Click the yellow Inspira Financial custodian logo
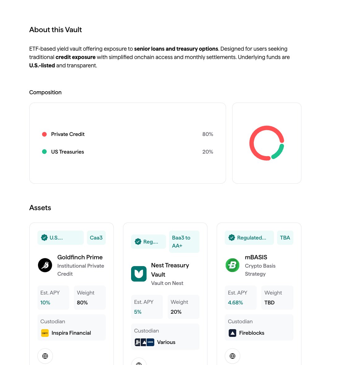Viewport: 337px width, 365px height. tap(45, 333)
